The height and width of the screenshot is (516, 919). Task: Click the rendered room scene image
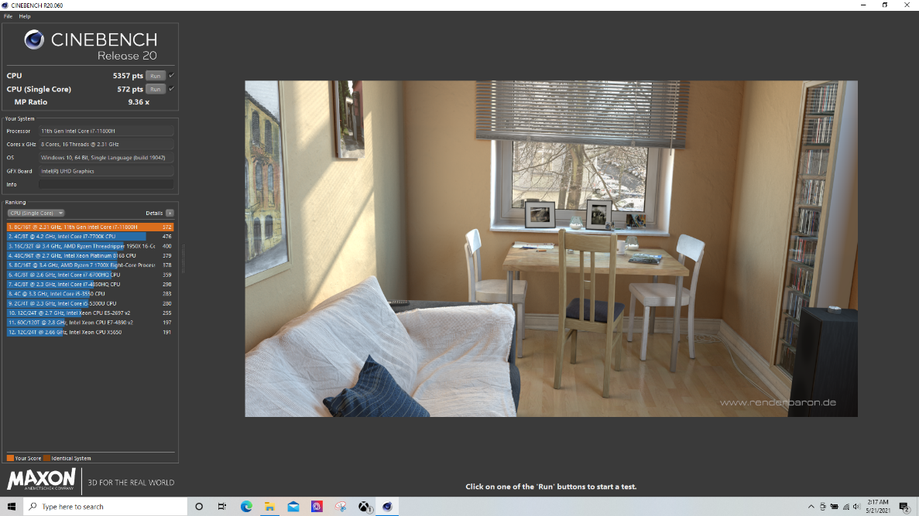coord(551,249)
